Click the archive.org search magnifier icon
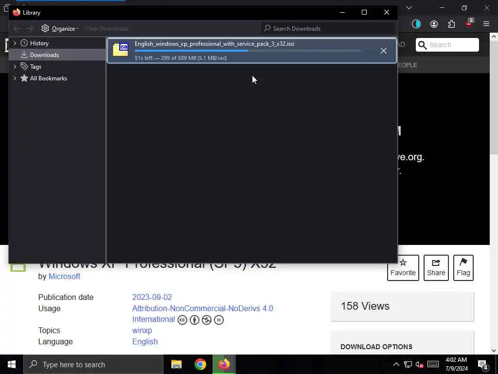Viewport: 498px width, 374px height. click(x=423, y=45)
